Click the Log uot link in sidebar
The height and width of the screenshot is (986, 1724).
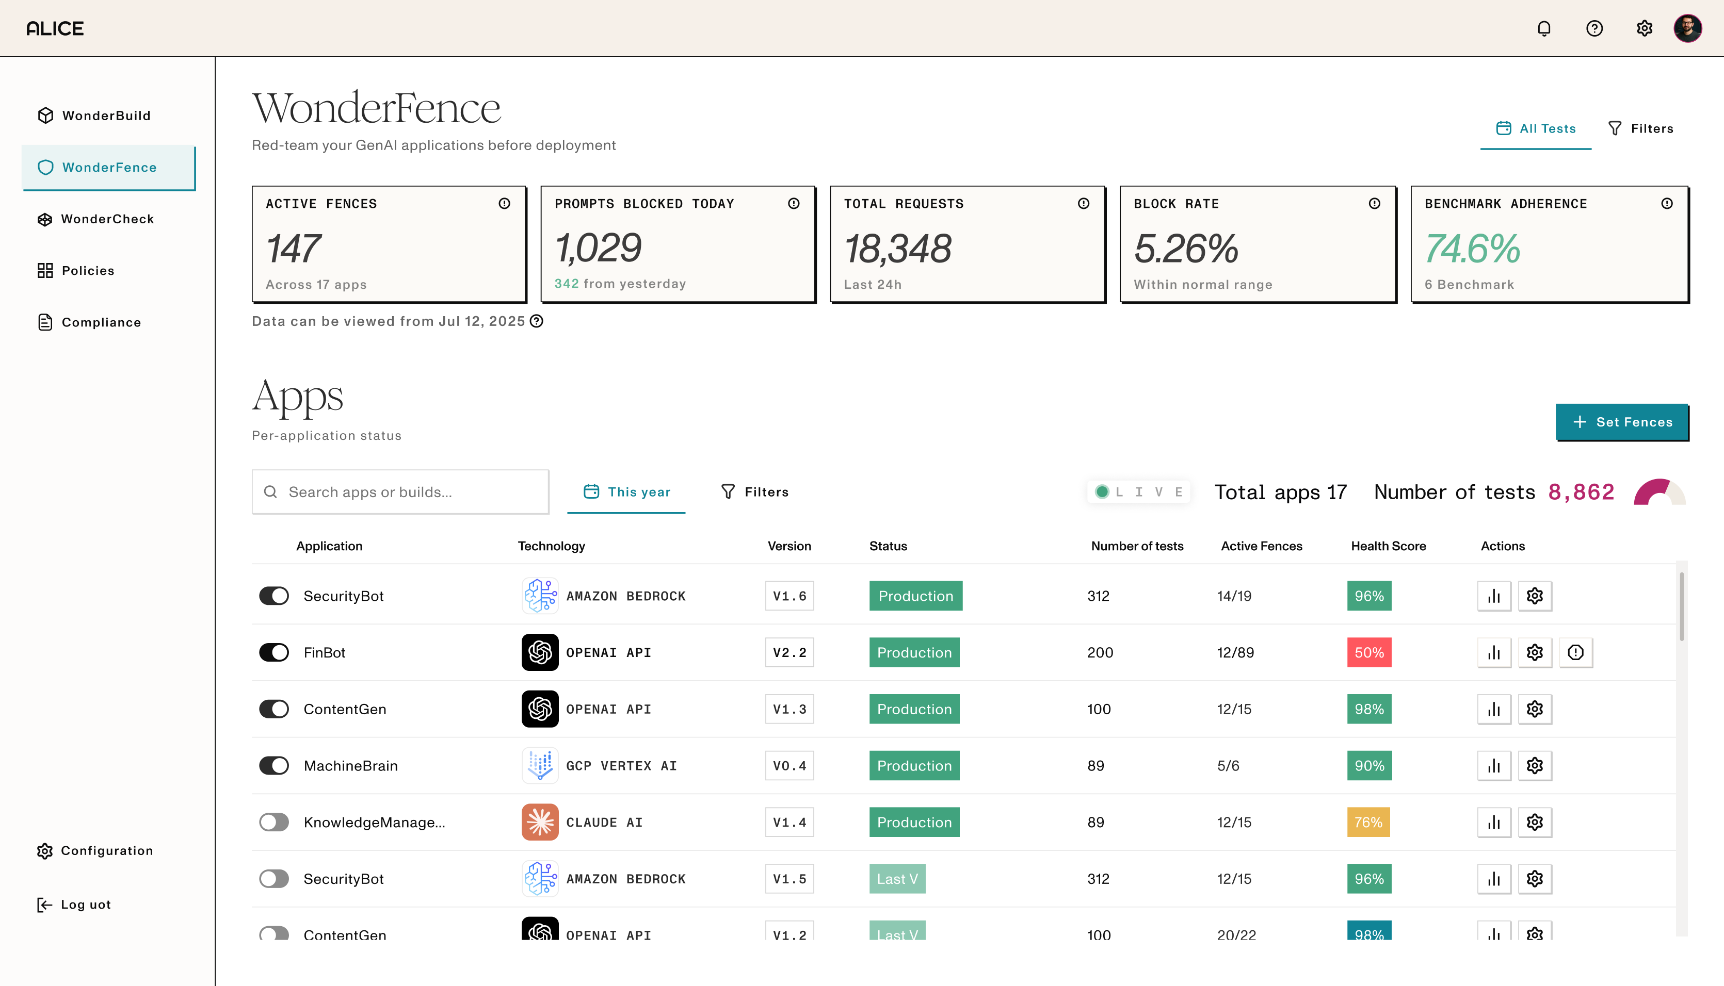point(85,905)
